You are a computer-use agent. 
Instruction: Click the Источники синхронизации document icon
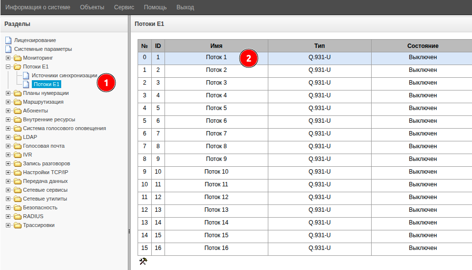tap(26, 76)
